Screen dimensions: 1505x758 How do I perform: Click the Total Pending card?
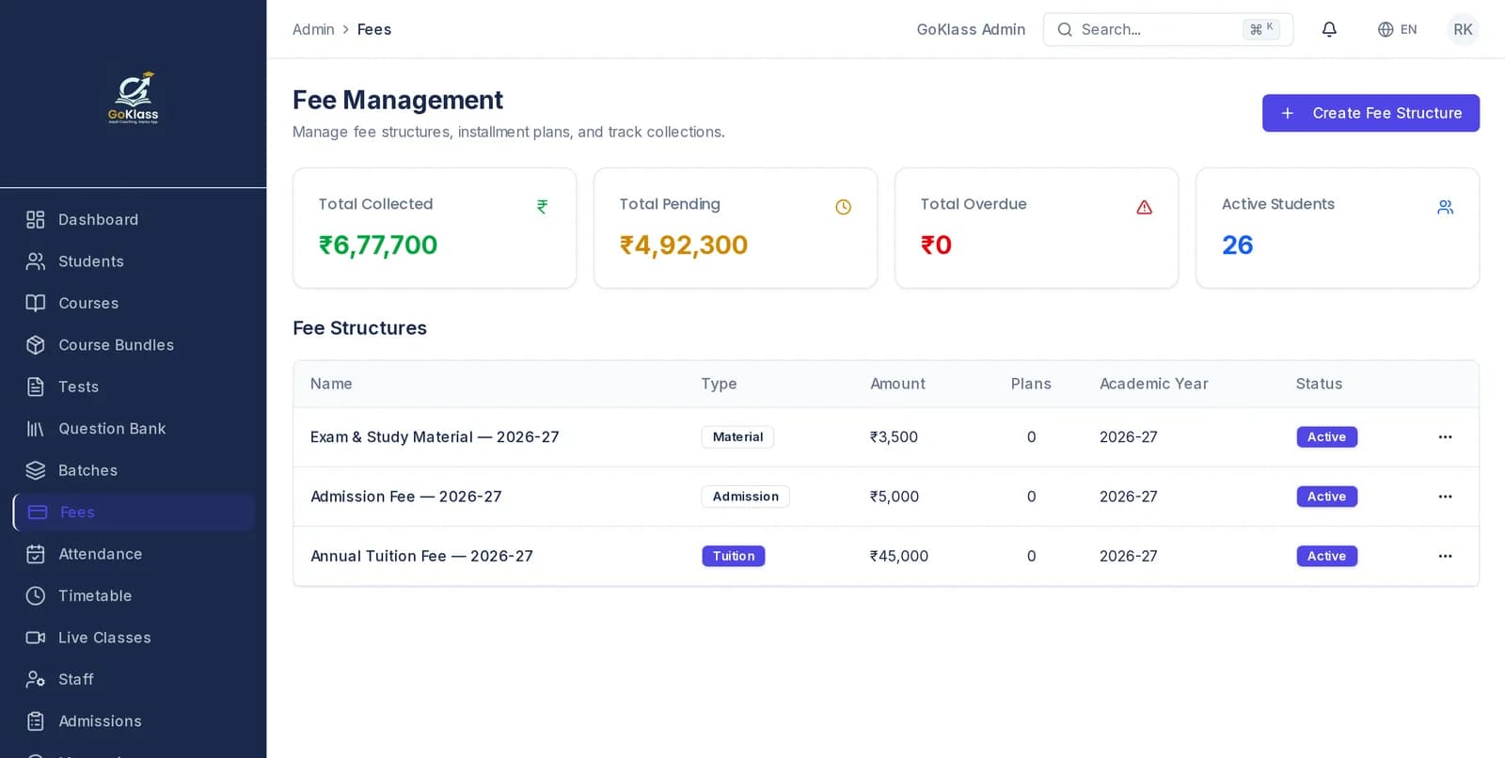click(736, 228)
